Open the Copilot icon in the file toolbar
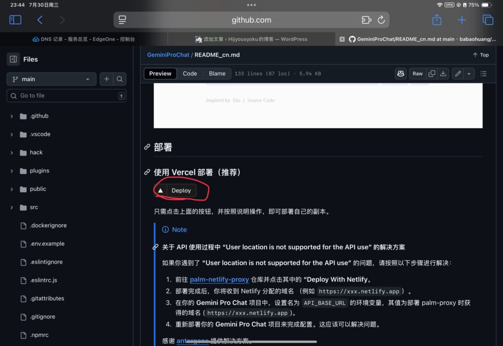 [401, 74]
